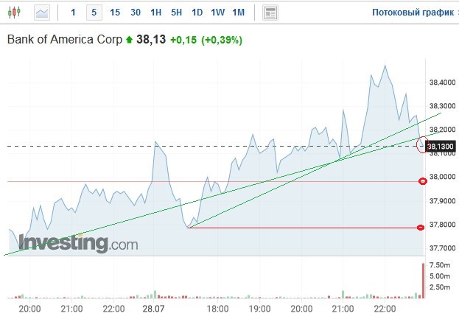Image resolution: width=459 pixels, height=316 pixels.
Task: Set the 1 minute interval
Action: point(73,13)
